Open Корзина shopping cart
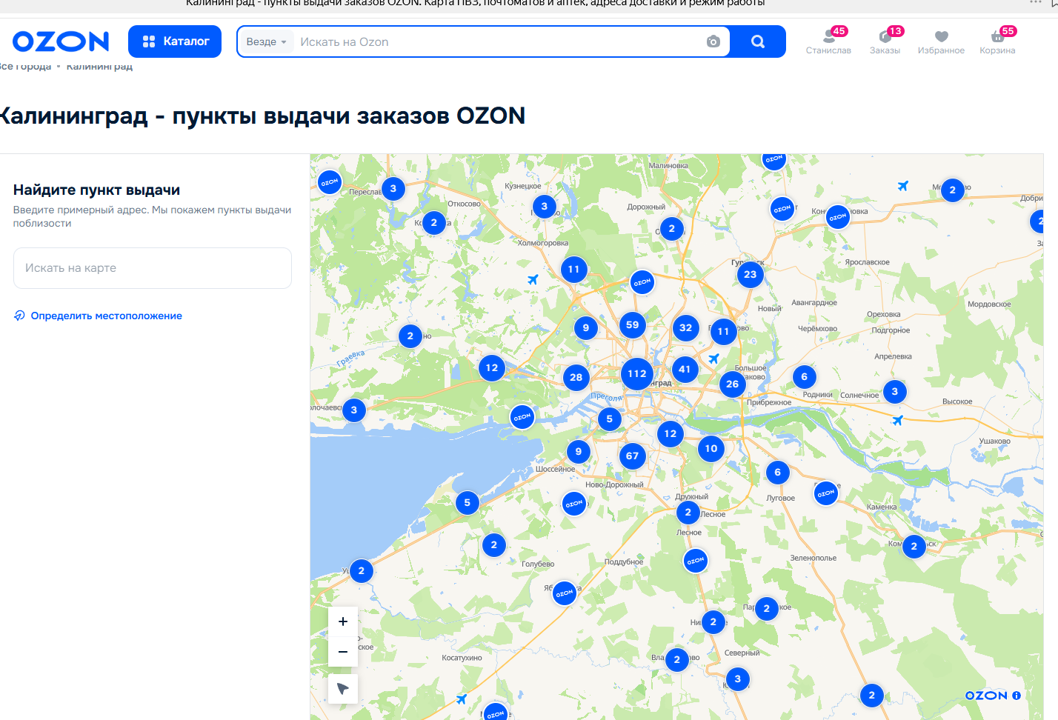This screenshot has width=1058, height=720. (997, 41)
